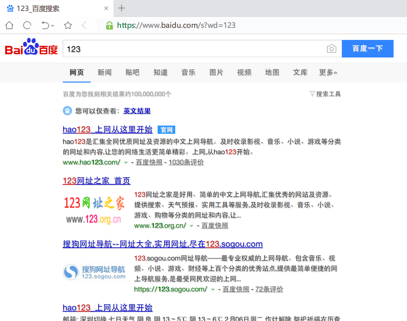Screen dimensions: 407x321
Task: Click the 百度一下 search button
Action: click(x=368, y=49)
